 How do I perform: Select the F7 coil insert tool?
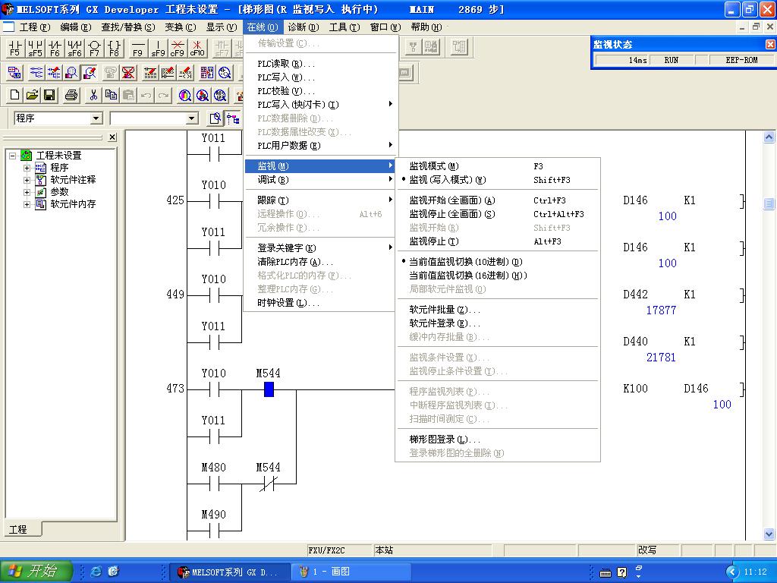94,49
